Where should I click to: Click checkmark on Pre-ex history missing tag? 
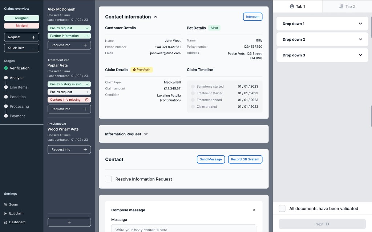tap(87, 84)
